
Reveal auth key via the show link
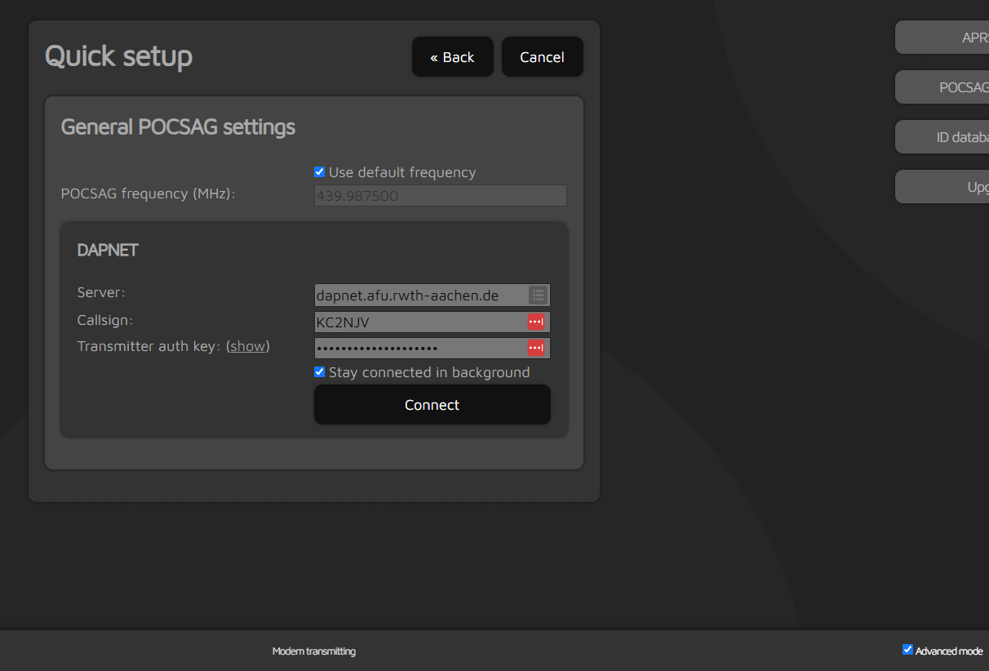(247, 346)
